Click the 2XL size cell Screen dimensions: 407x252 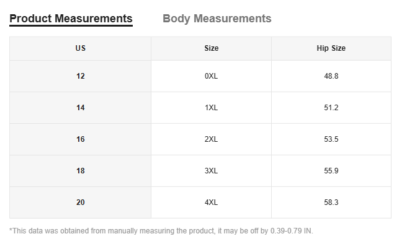211,139
